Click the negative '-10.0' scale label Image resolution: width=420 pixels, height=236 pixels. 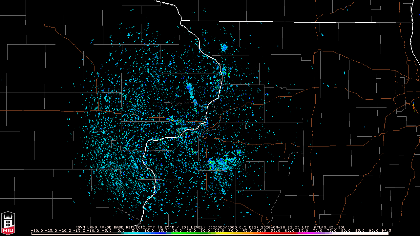(x=93, y=230)
